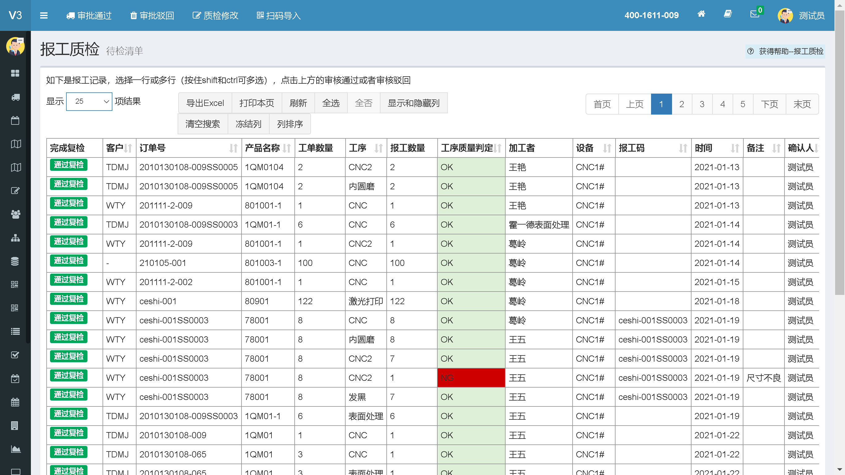Image resolution: width=845 pixels, height=475 pixels.
Task: Click the hamburger menu icon in the top bar
Action: 44,15
